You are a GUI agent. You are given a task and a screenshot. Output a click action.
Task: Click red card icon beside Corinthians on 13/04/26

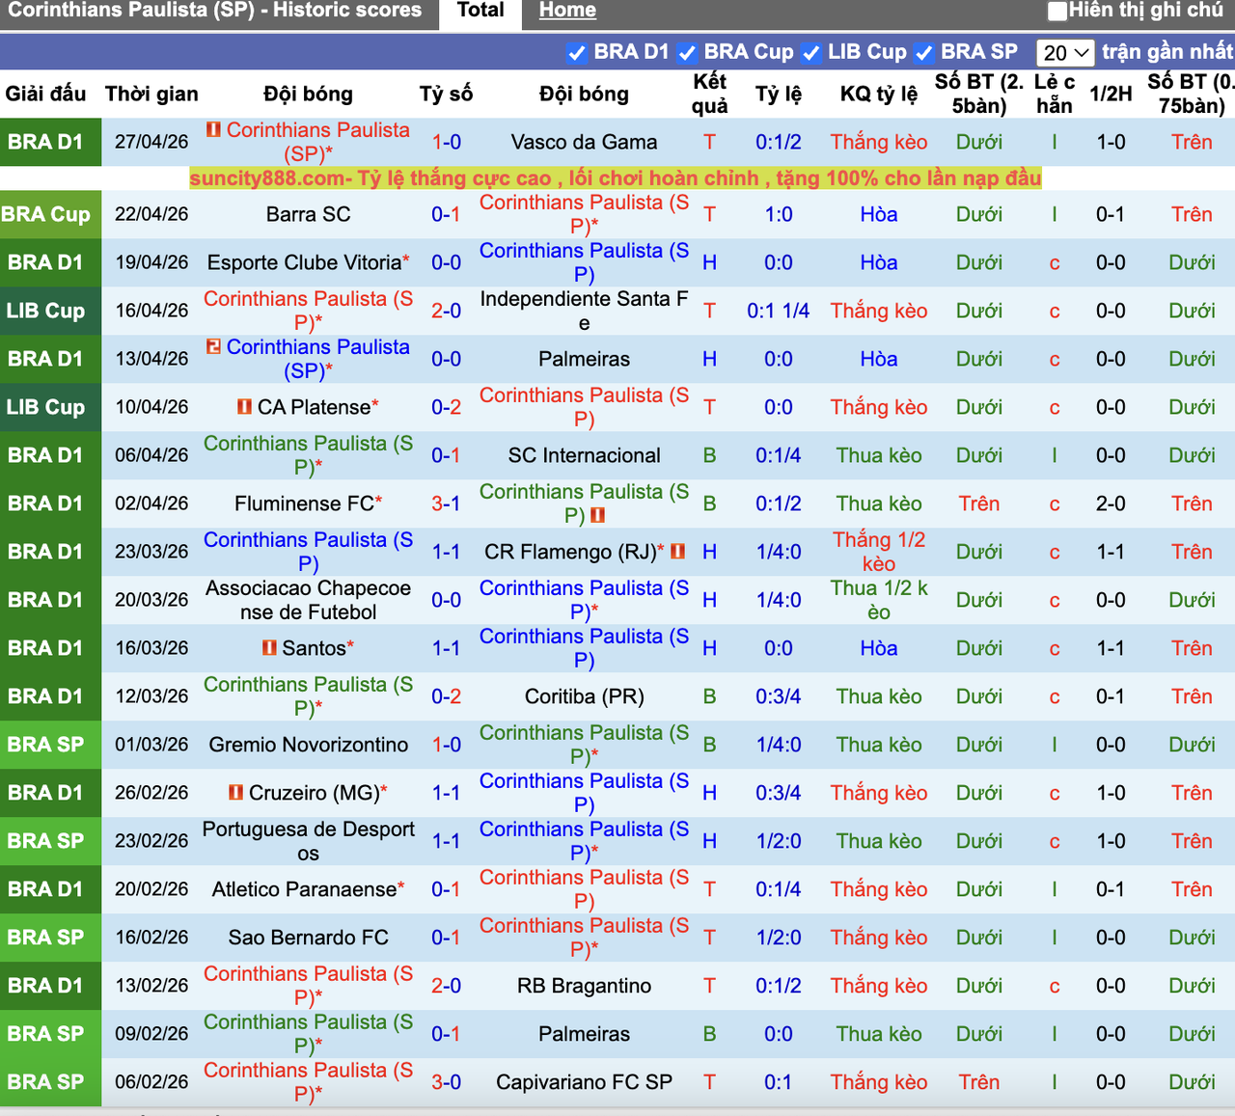213,346
